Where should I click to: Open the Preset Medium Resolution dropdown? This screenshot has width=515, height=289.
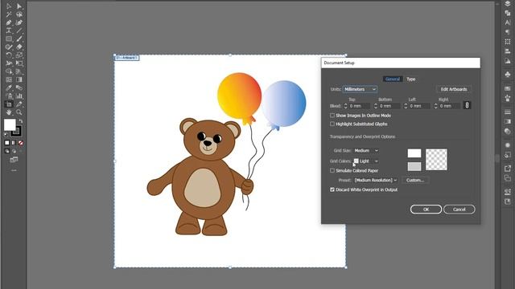click(x=376, y=180)
